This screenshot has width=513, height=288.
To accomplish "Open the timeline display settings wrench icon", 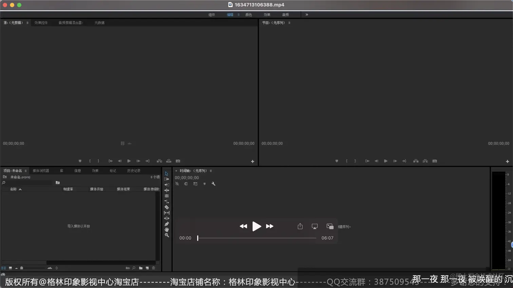I will click(214, 184).
